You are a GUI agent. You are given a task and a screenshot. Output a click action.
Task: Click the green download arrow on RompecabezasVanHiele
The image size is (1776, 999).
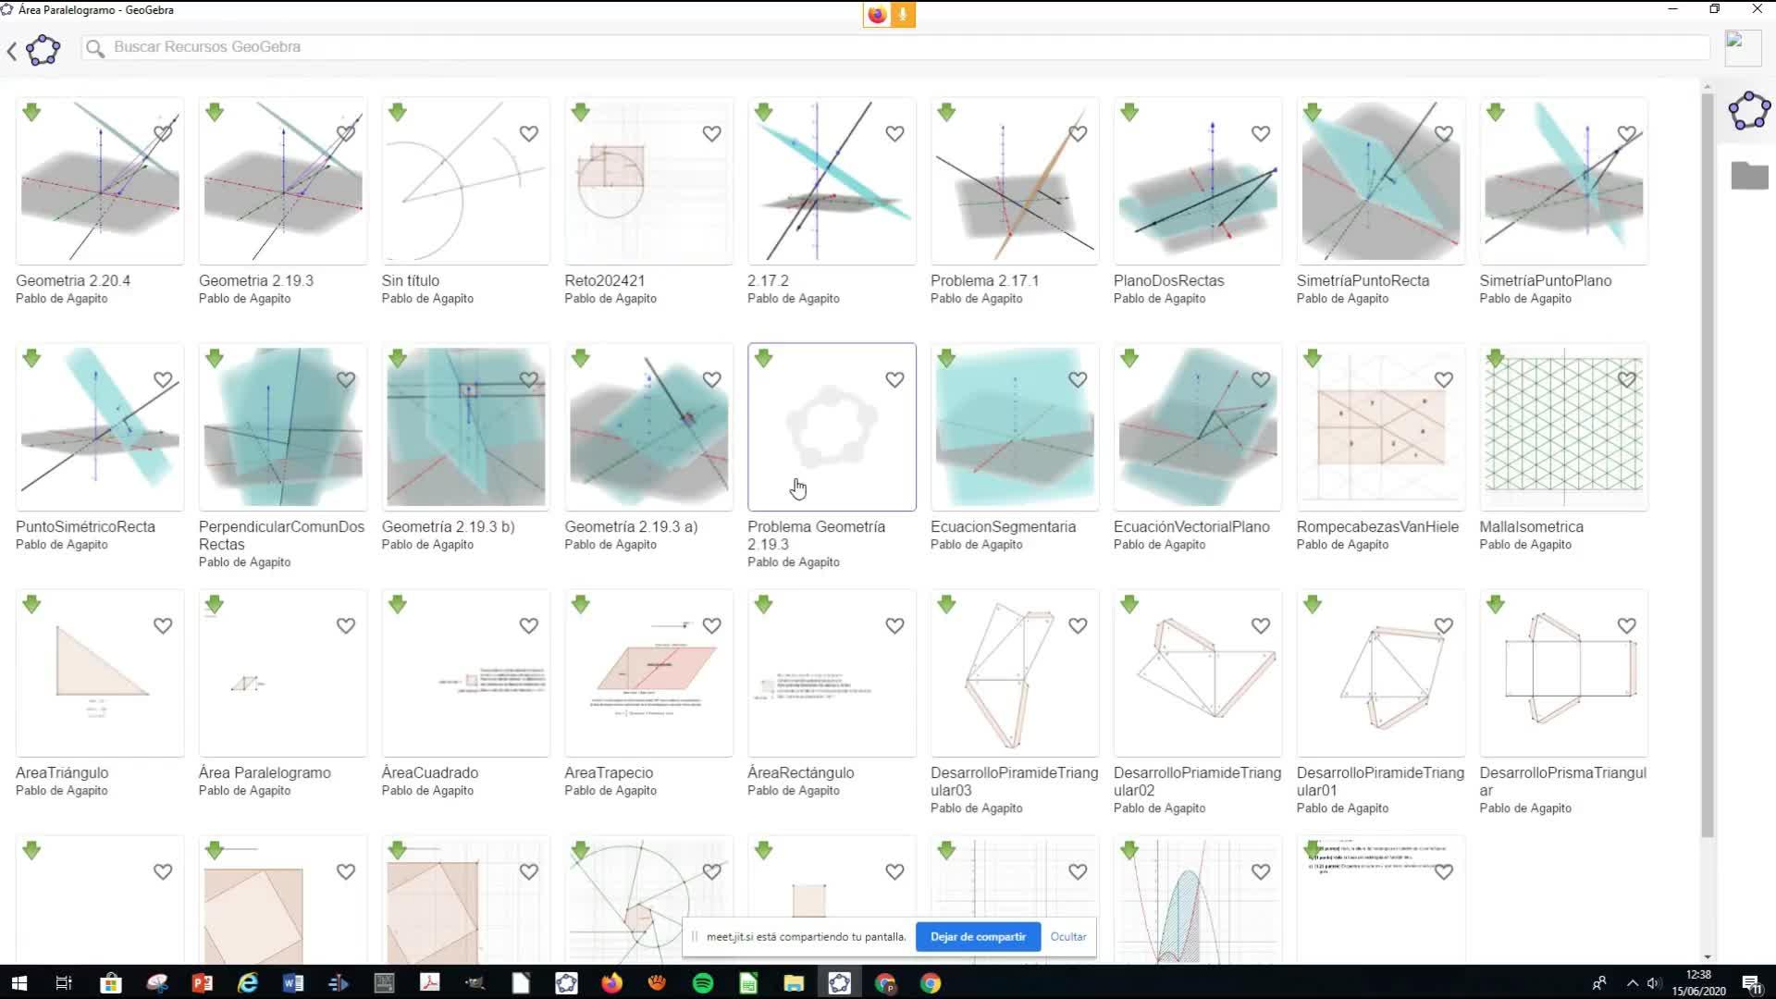[1312, 358]
